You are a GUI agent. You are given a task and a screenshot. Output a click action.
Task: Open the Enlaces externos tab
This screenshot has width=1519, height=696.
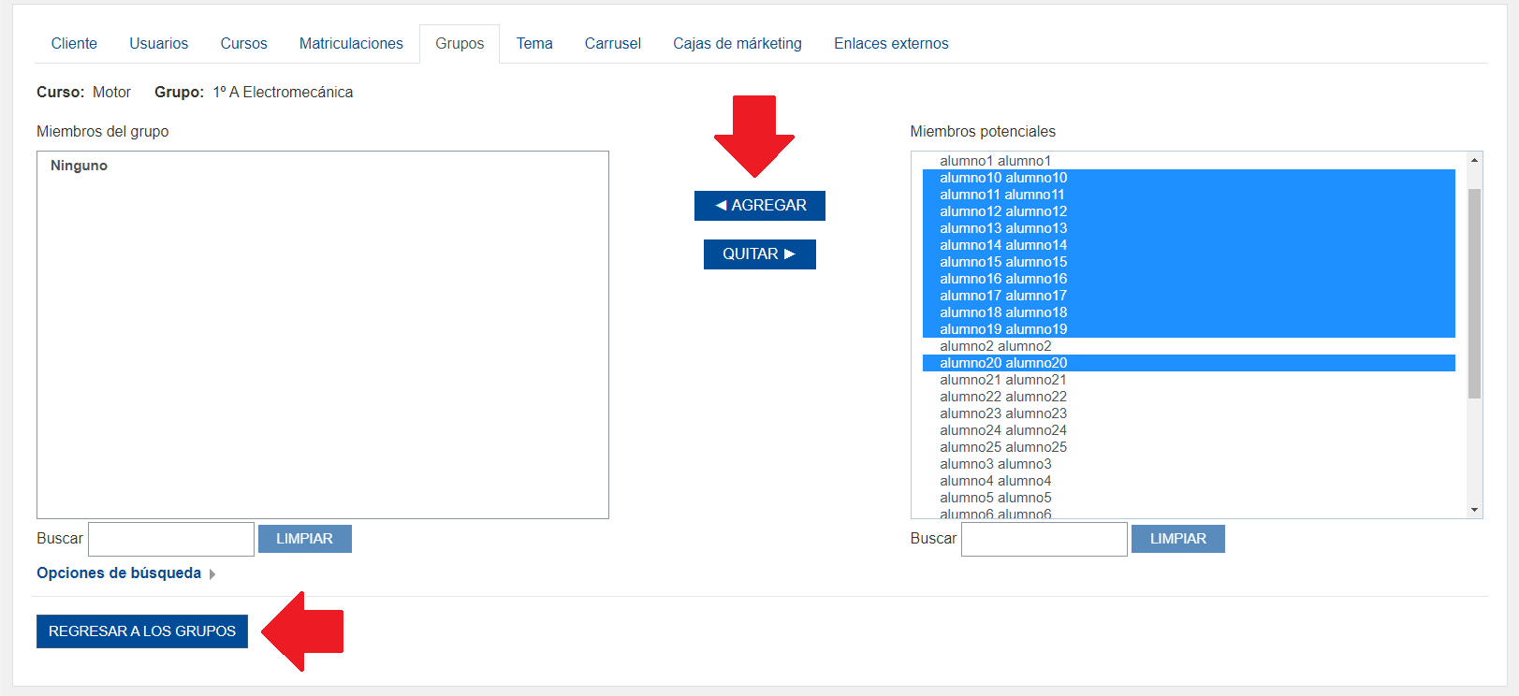click(891, 44)
